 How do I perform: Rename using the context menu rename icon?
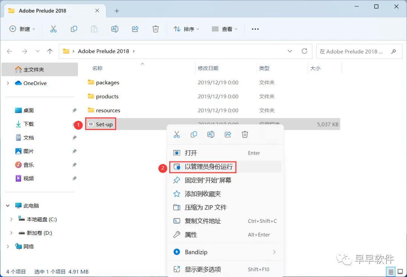[x=211, y=134]
